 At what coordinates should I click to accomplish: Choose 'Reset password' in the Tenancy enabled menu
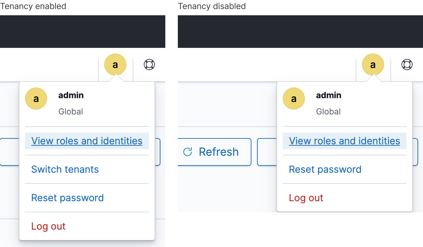click(x=67, y=198)
